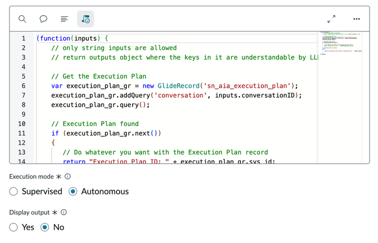Click comment '// Get the Execution Plan'
Image resolution: width=378 pixels, height=243 pixels.
pyautogui.click(x=99, y=76)
